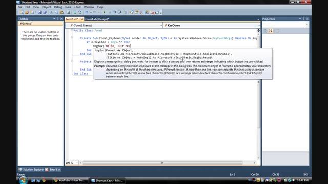Switch to the Form1.vb [Design]* tab
This screenshot has width=328, height=184.
(x=97, y=19)
